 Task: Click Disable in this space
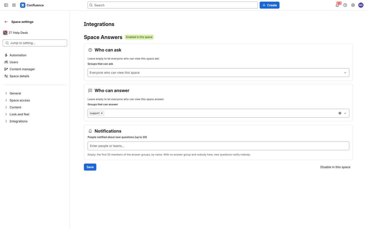pos(335,167)
